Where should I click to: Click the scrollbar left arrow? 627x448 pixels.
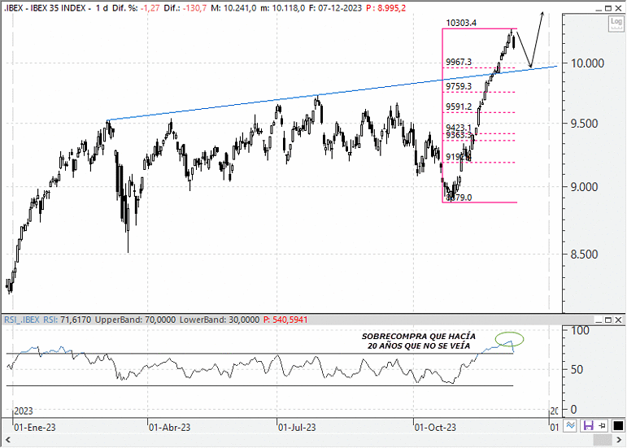pos(7,440)
